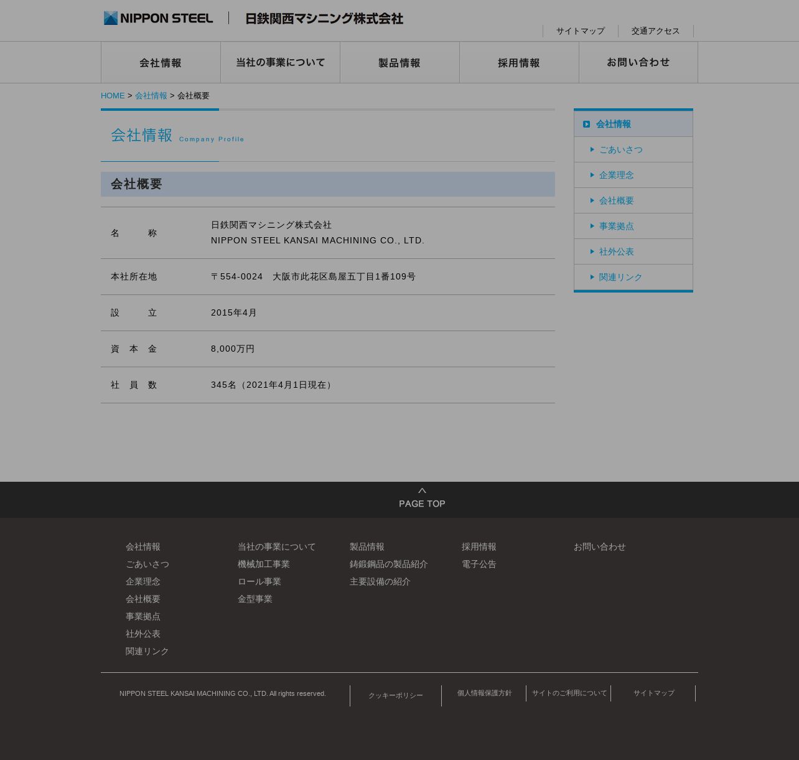Screen dimensions: 799x760
Task: Click 会社情報 in the breadcrumb
Action: click(151, 96)
